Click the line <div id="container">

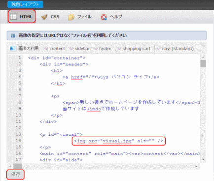point(57,58)
